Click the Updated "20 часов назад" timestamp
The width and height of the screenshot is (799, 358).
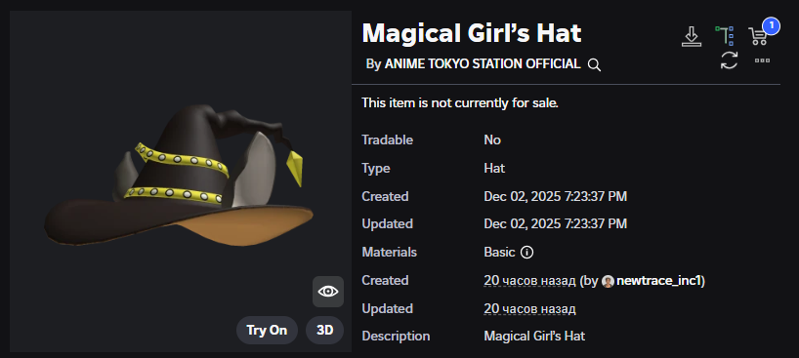click(529, 308)
